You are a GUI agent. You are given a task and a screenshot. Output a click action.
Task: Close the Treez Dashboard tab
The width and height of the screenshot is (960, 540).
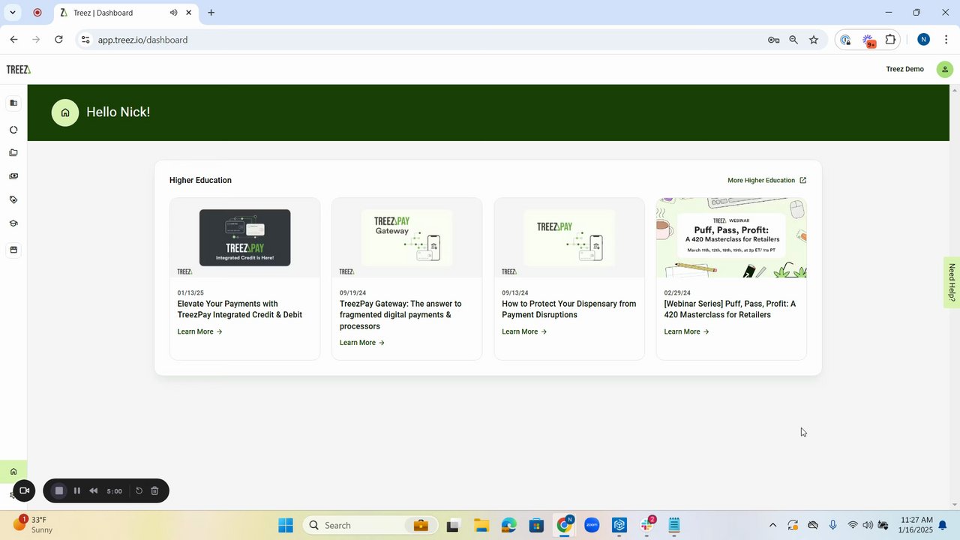[188, 13]
